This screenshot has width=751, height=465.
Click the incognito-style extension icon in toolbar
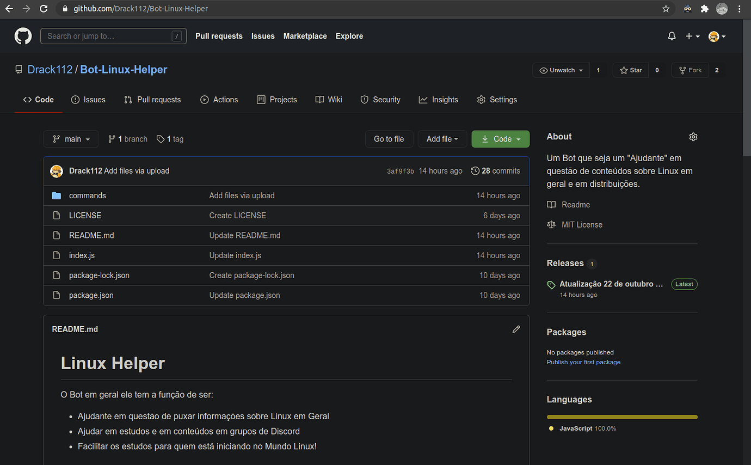coord(688,9)
